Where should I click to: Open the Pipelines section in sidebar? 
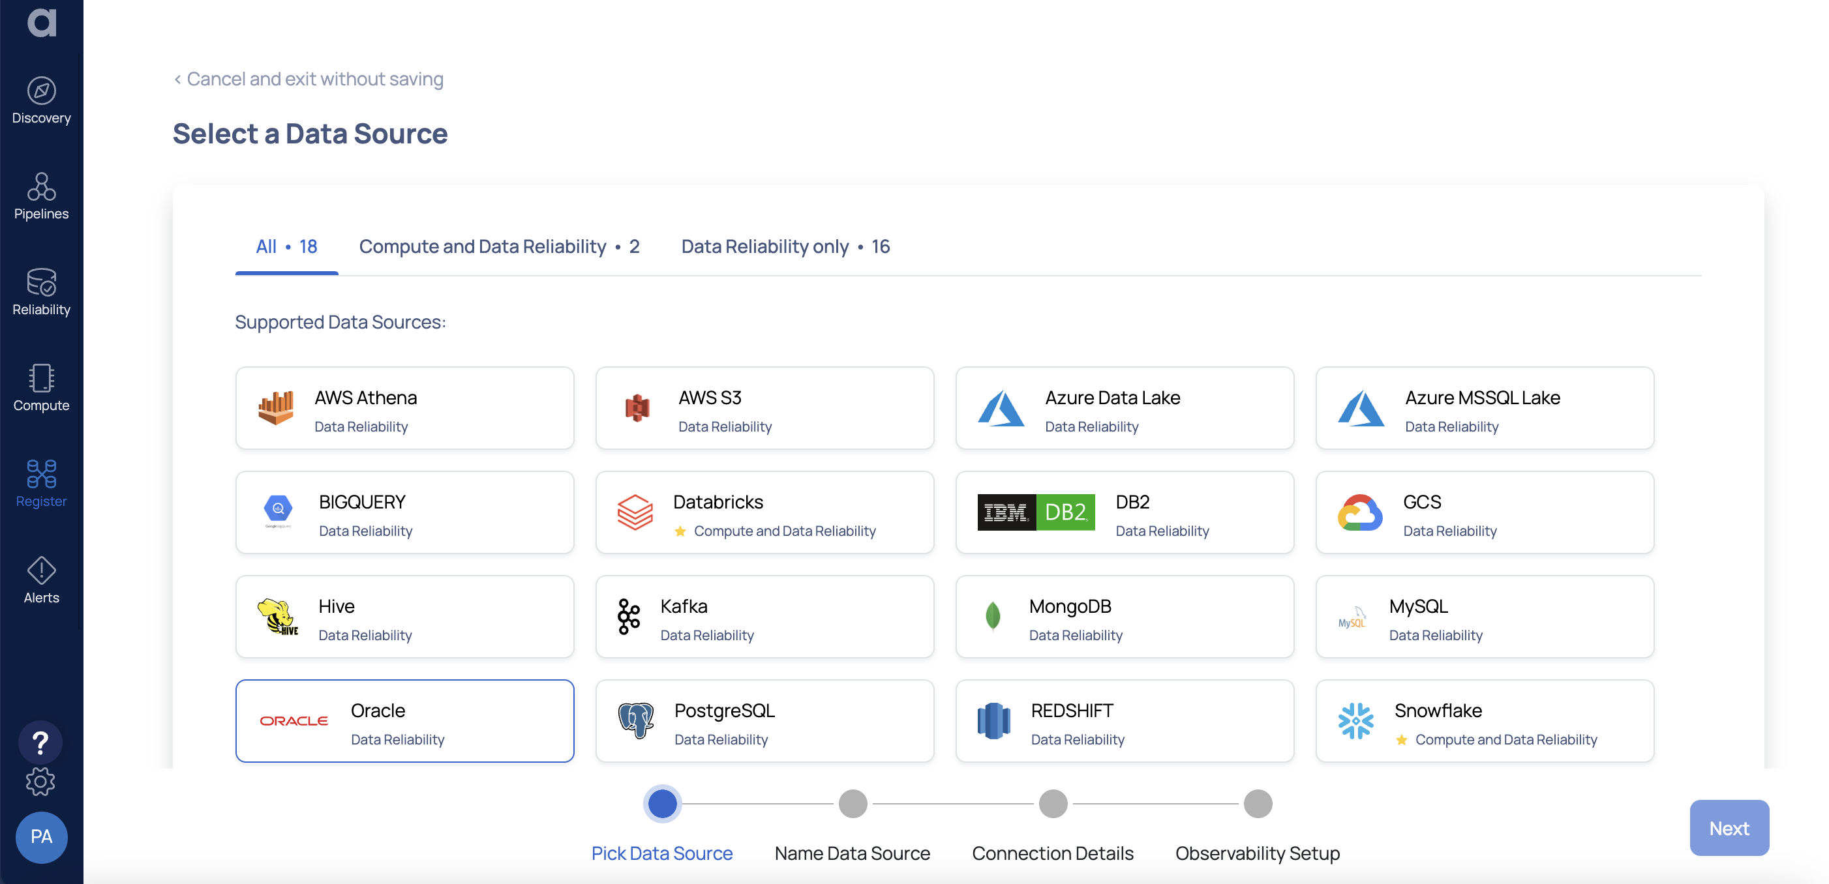coord(41,196)
